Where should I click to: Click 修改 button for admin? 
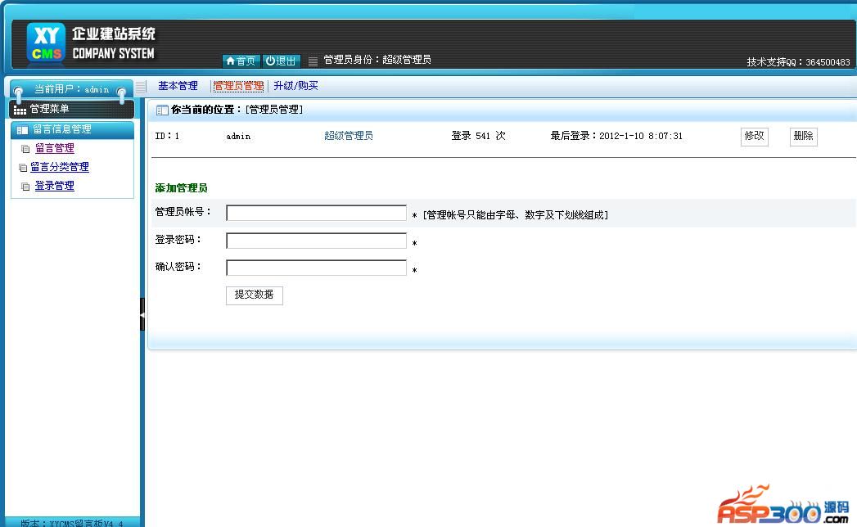[754, 136]
